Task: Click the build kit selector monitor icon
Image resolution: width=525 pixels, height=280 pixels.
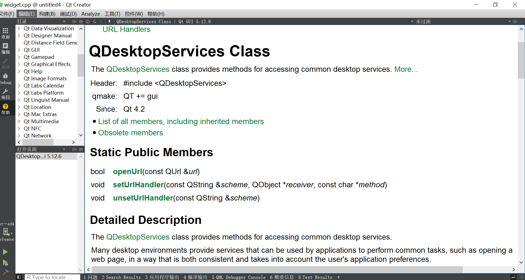Action: (6, 232)
